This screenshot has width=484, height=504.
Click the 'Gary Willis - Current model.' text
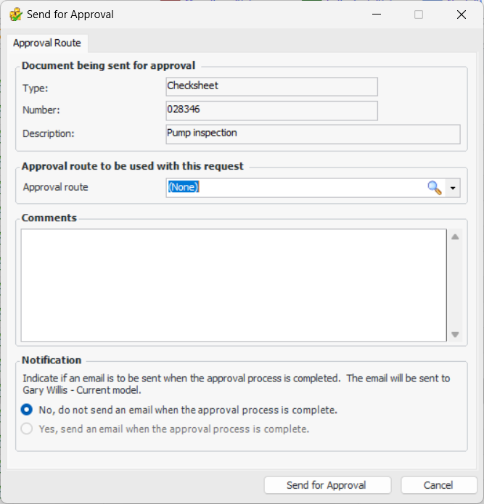(x=82, y=390)
